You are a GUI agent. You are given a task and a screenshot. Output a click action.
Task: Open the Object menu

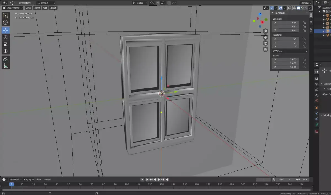click(53, 8)
